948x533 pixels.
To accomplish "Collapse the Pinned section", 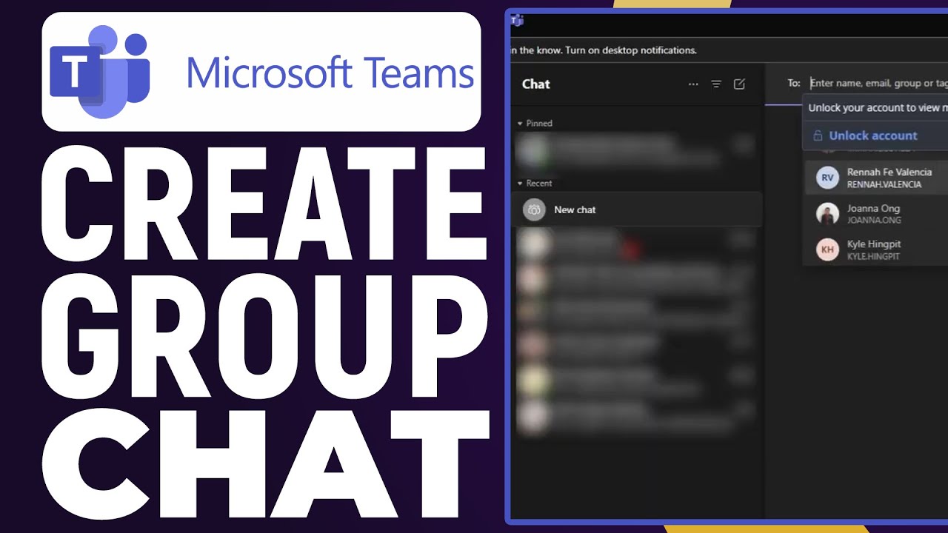I will tap(535, 124).
